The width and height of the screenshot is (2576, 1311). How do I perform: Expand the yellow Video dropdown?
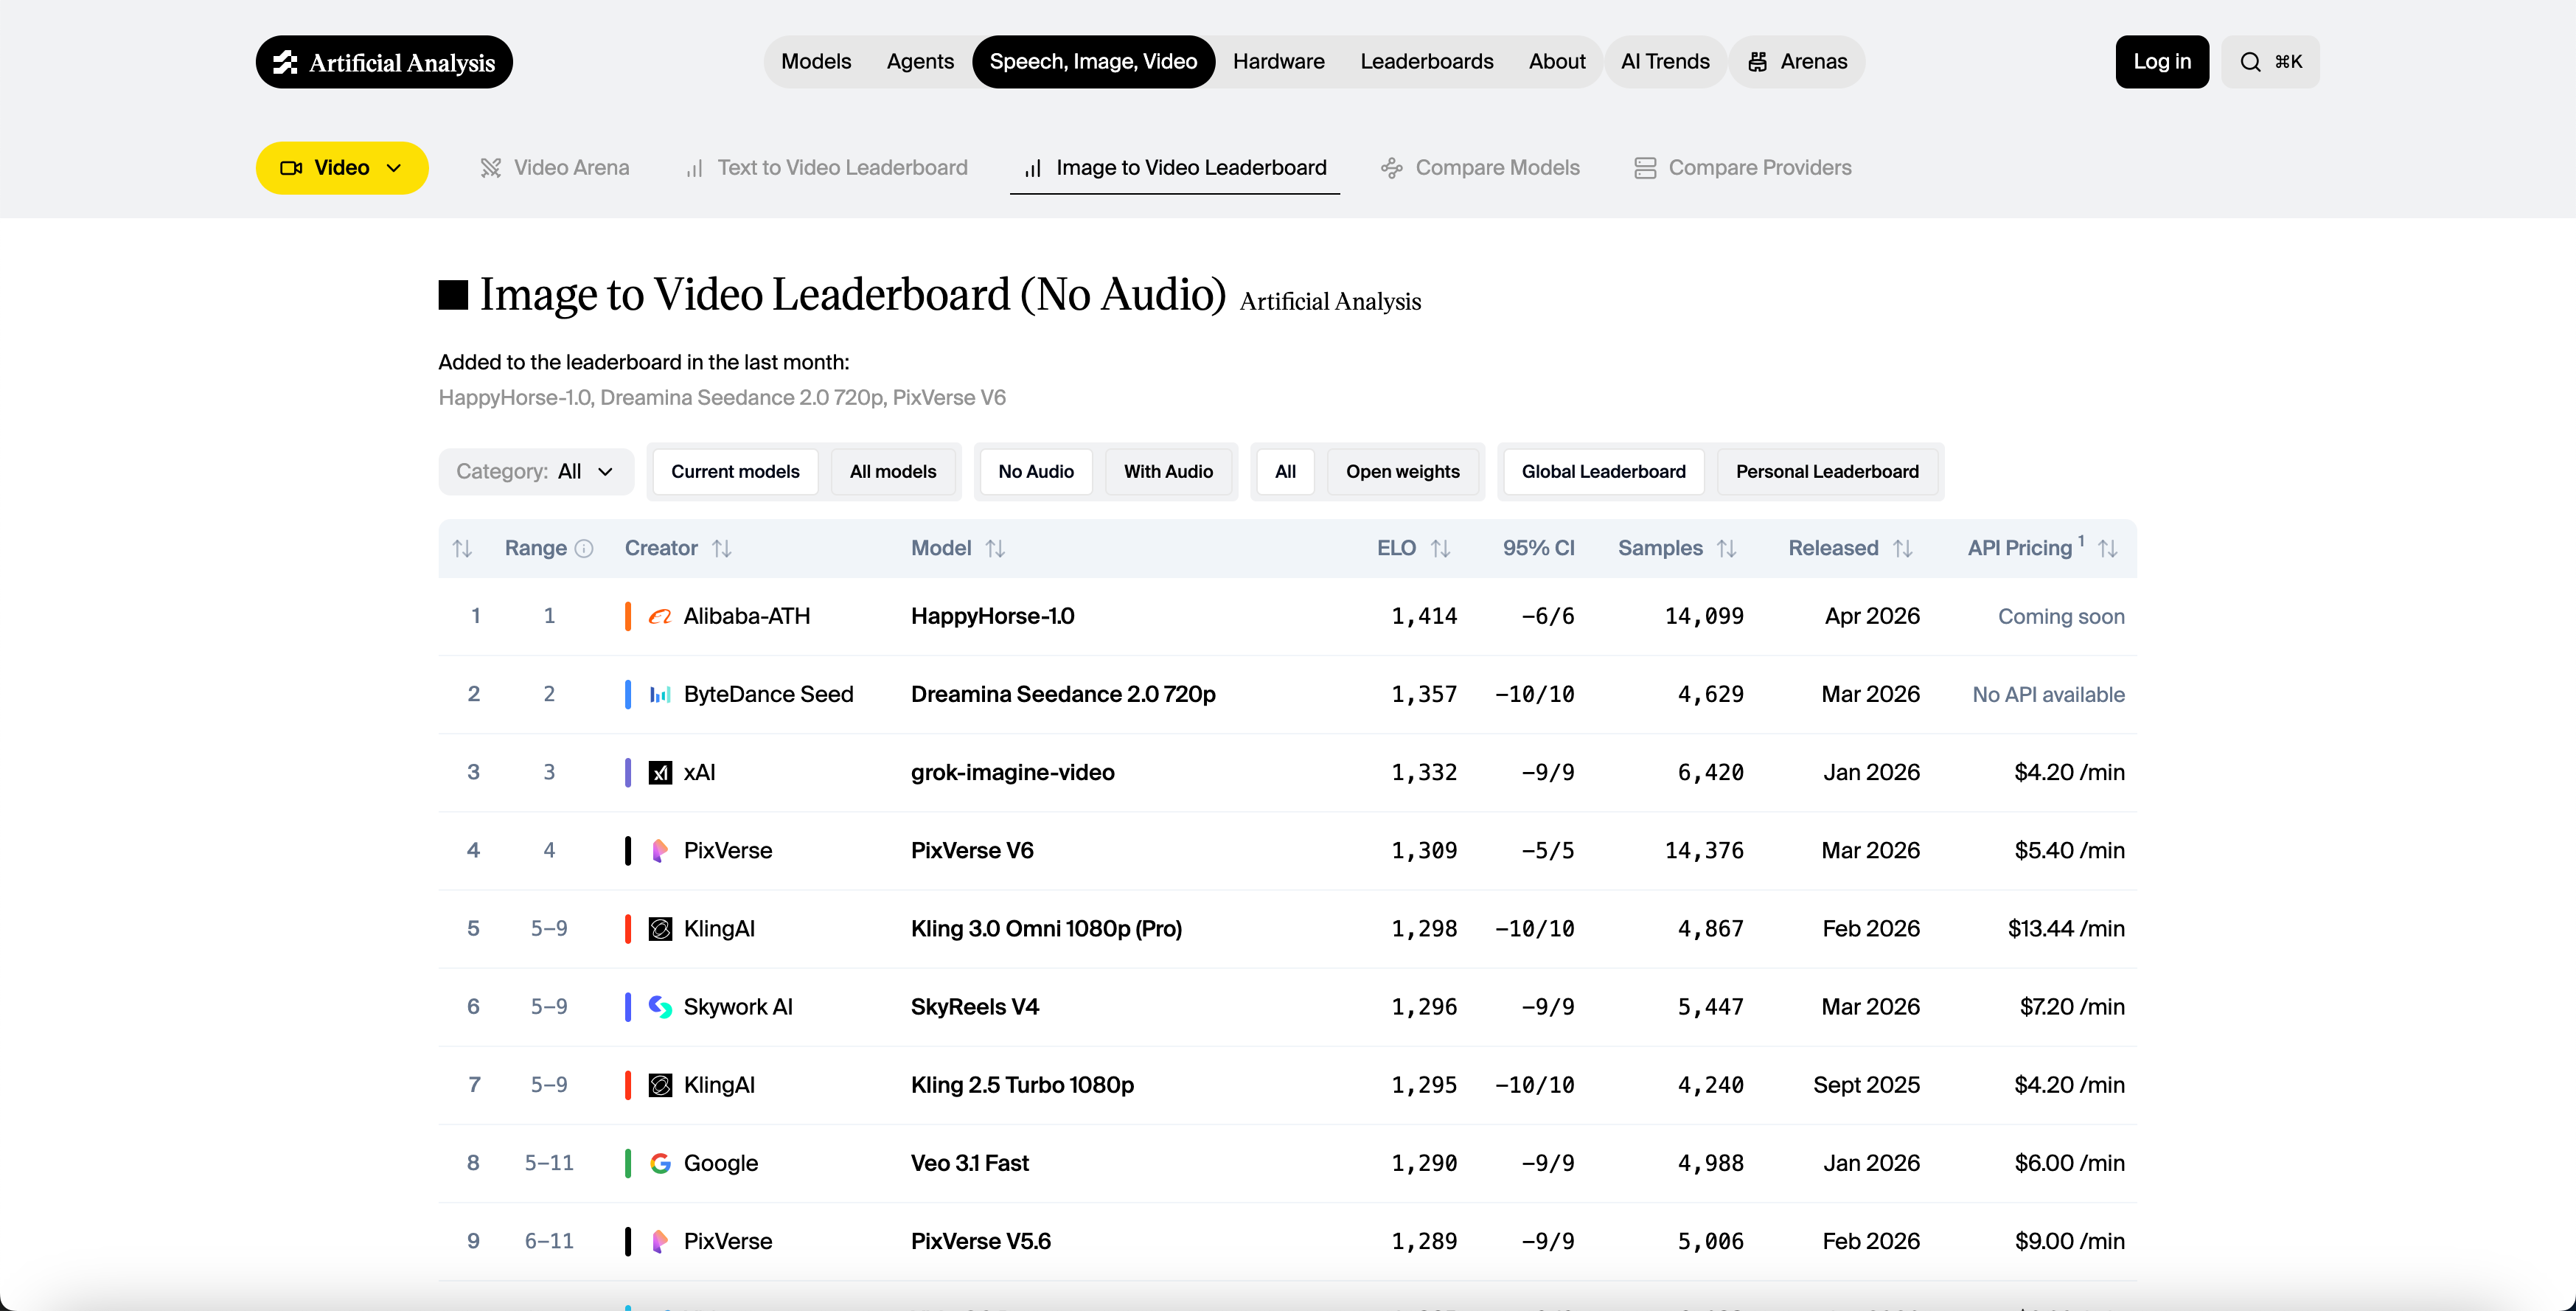point(342,168)
